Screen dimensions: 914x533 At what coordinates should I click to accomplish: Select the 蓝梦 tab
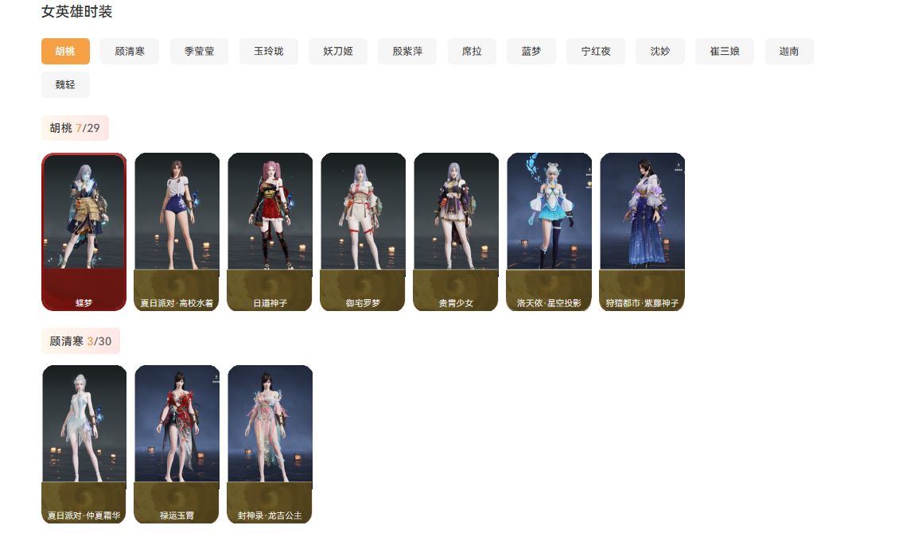coord(531,52)
